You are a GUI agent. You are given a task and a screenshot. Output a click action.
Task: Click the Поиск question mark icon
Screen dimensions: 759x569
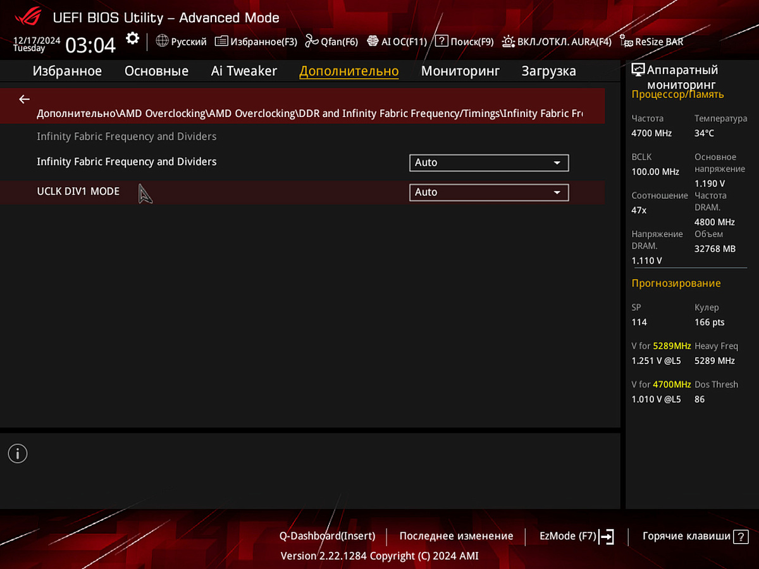[x=441, y=41]
